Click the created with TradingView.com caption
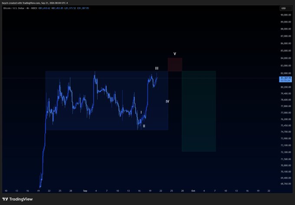This screenshot has height=205, width=295. click(x=35, y=3)
